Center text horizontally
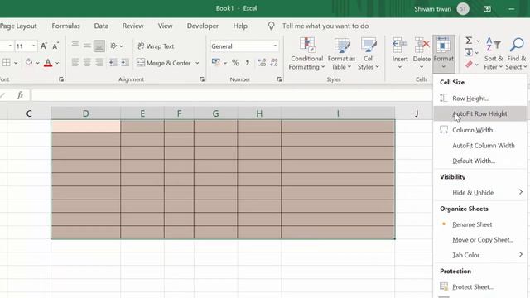 tap(87, 63)
